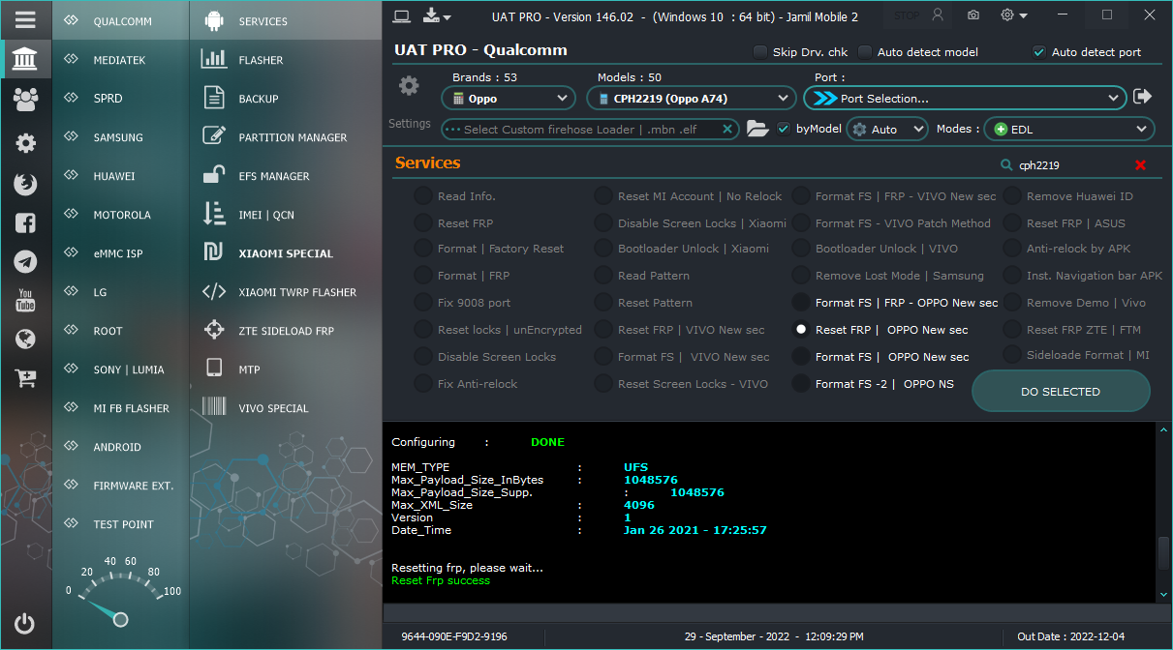Uncheck Auto detect port checkbox
The image size is (1173, 650).
[1039, 51]
